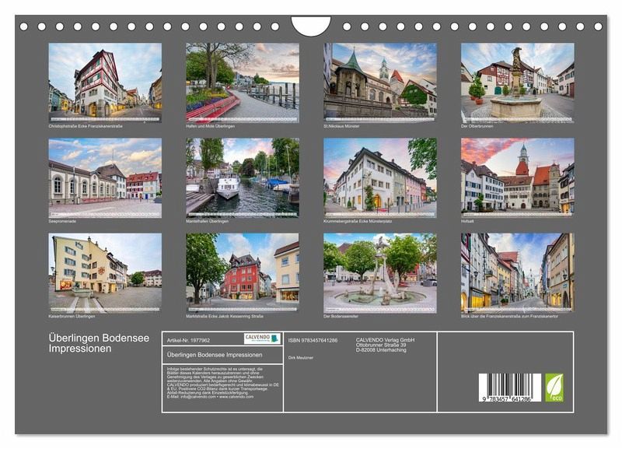Click the email info@calvendo.com line
Screen dimensions: 622x449
(x=210, y=397)
